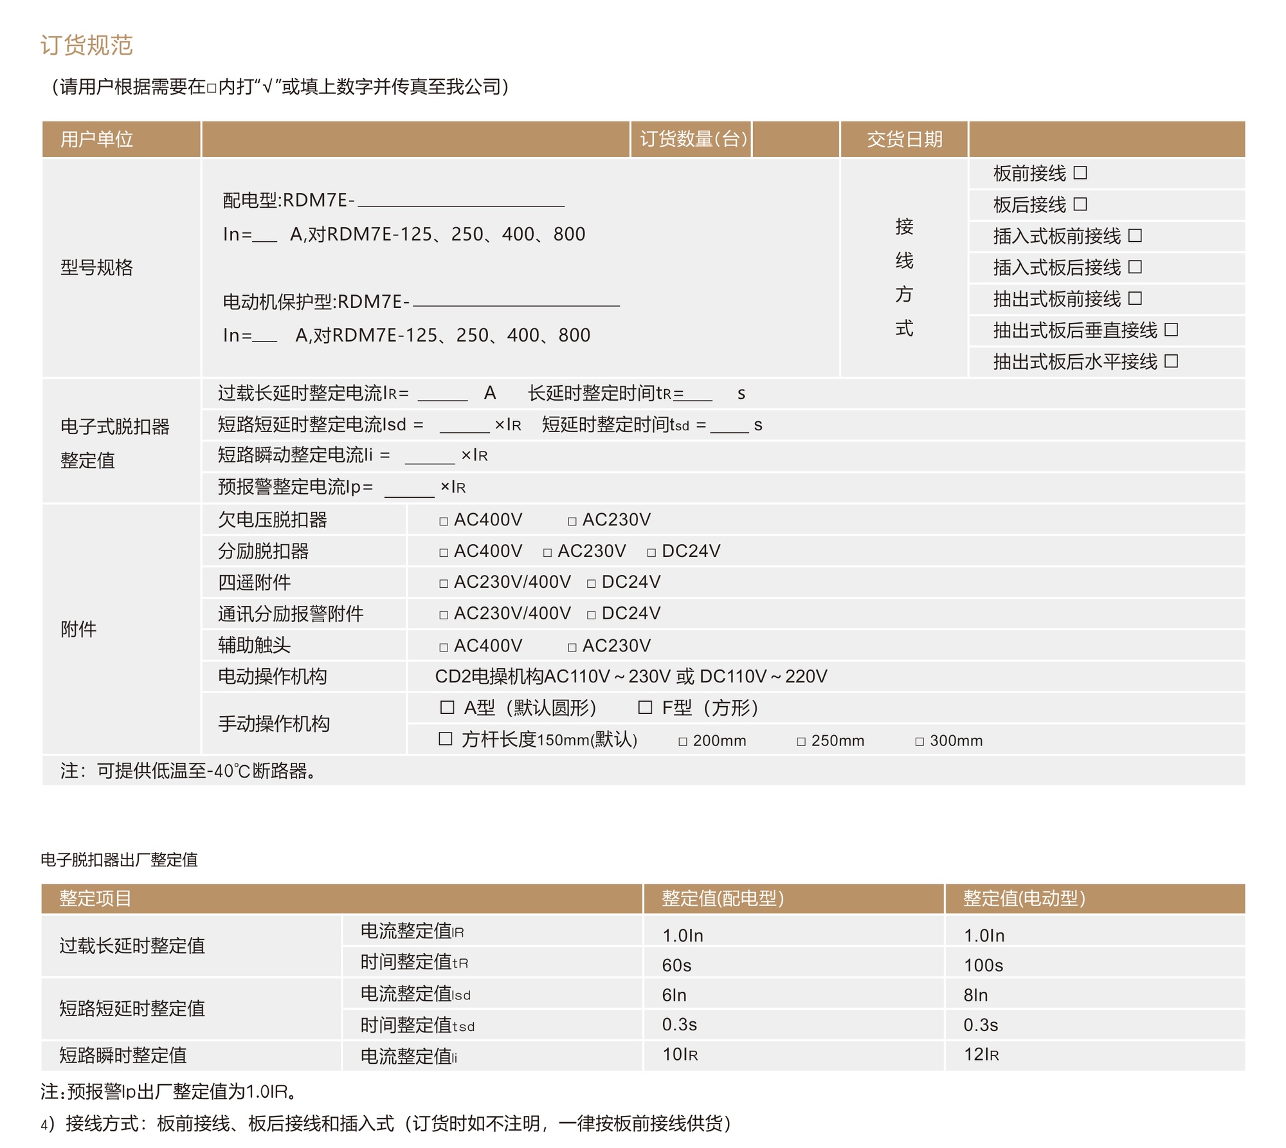Screen dimensions: 1286x1148
Task: Check the 板后接线 checkbox
Action: point(1081,205)
